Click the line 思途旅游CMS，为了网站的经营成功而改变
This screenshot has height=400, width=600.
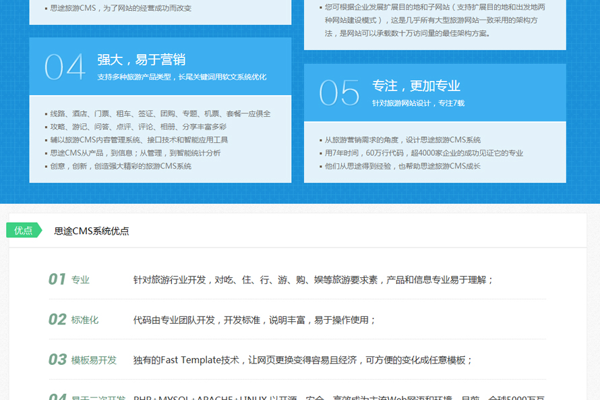coord(121,8)
